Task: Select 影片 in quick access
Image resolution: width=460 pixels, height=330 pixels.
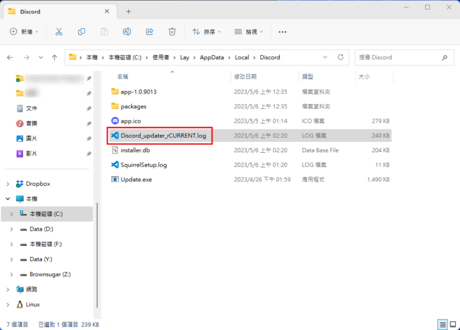Action: (31, 154)
